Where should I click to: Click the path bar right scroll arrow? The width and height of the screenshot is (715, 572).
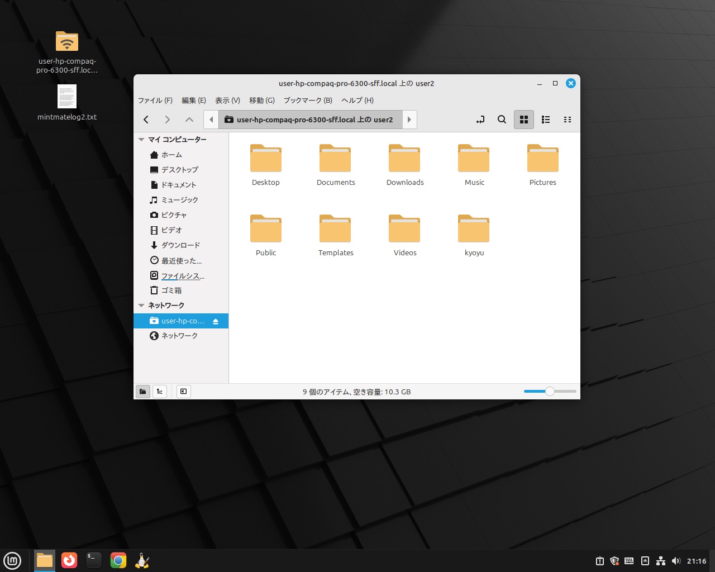point(409,120)
